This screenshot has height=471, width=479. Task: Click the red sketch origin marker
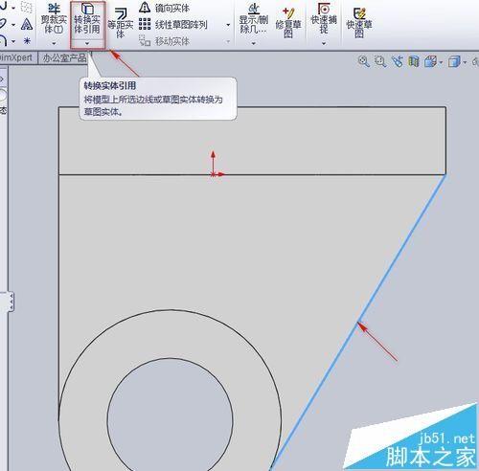213,174
